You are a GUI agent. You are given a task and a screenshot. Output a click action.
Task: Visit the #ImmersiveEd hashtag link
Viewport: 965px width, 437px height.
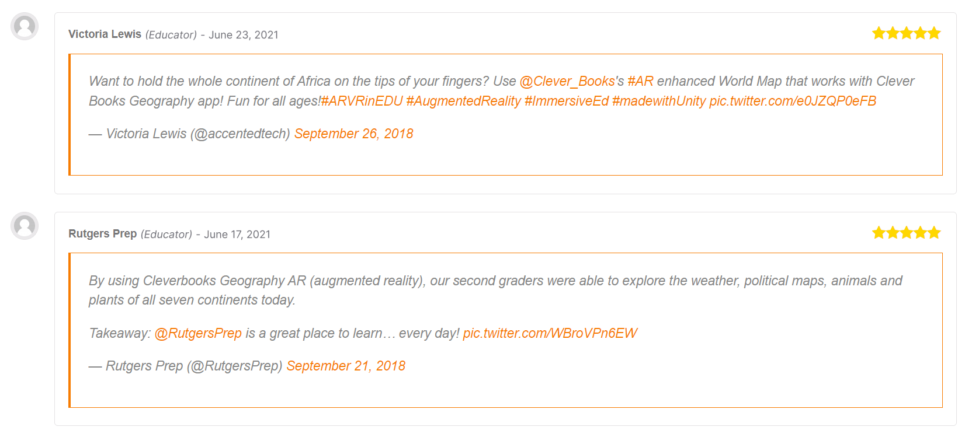tap(567, 101)
